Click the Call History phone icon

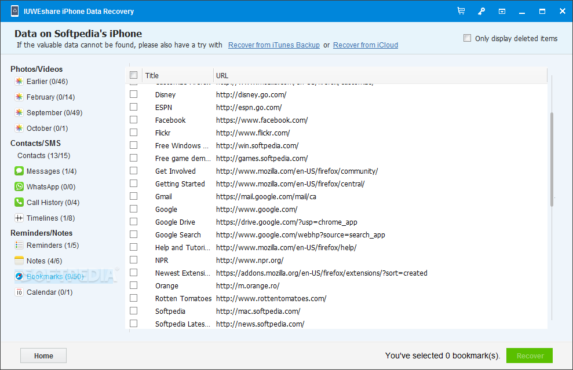tap(19, 202)
